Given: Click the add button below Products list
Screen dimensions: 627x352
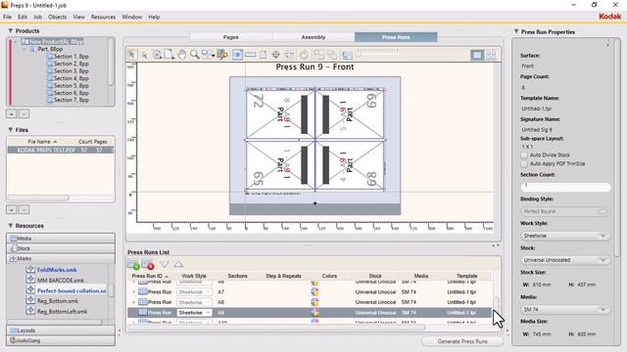Looking at the screenshot, I should click(12, 114).
